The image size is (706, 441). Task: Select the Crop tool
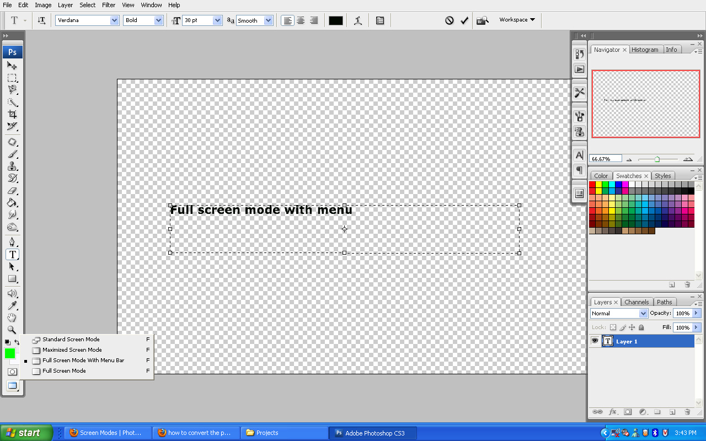[x=12, y=114]
